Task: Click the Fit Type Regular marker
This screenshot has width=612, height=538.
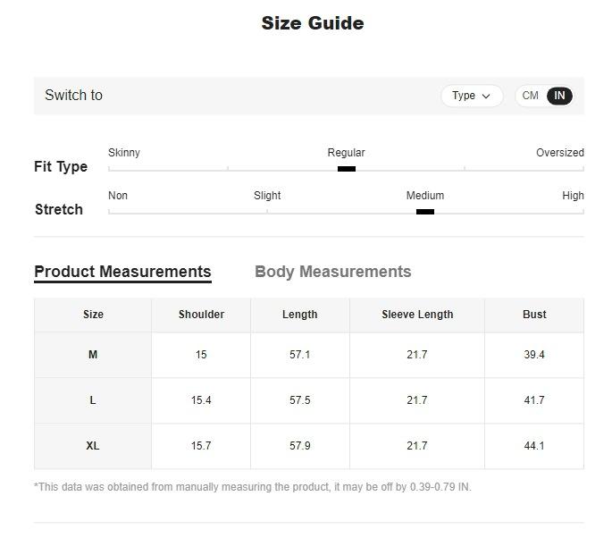Action: [x=347, y=168]
